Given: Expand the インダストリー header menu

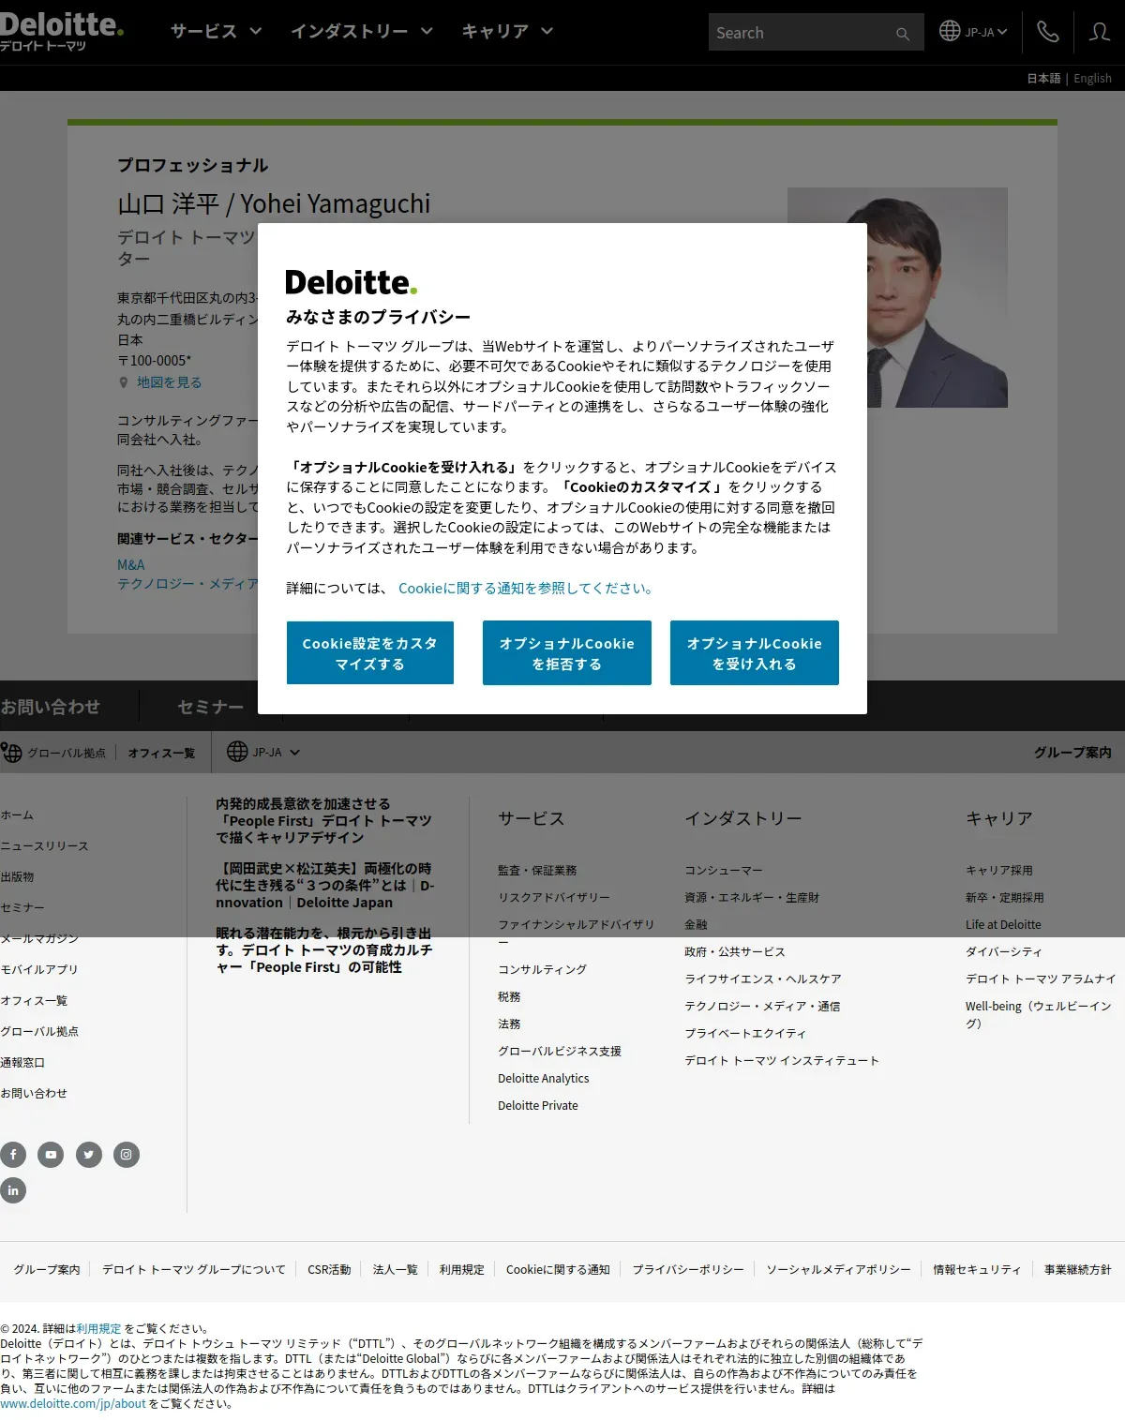Looking at the screenshot, I should pos(361,31).
